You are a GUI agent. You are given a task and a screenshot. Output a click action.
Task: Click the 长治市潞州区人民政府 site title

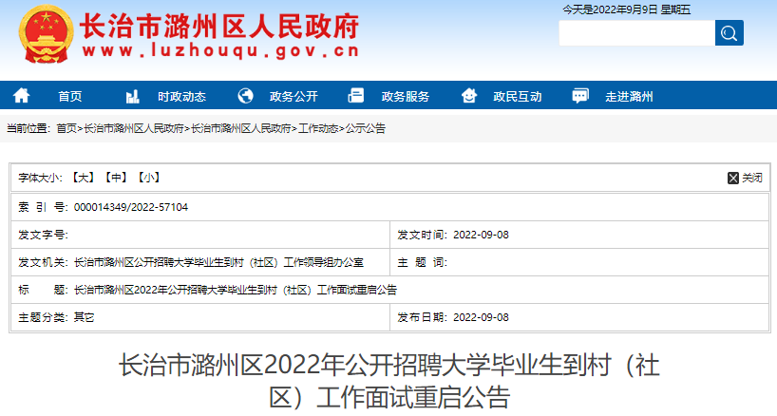click(219, 26)
